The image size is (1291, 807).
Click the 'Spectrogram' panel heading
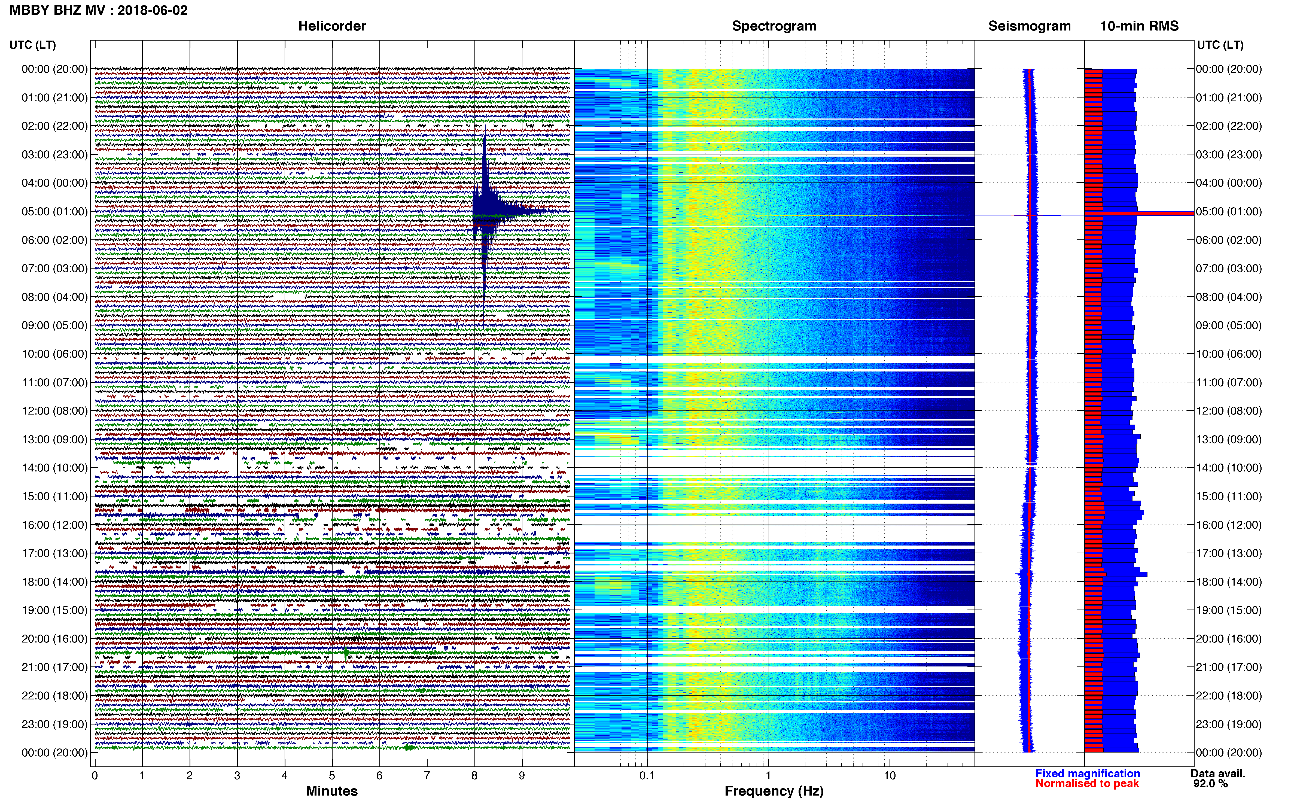774,26
